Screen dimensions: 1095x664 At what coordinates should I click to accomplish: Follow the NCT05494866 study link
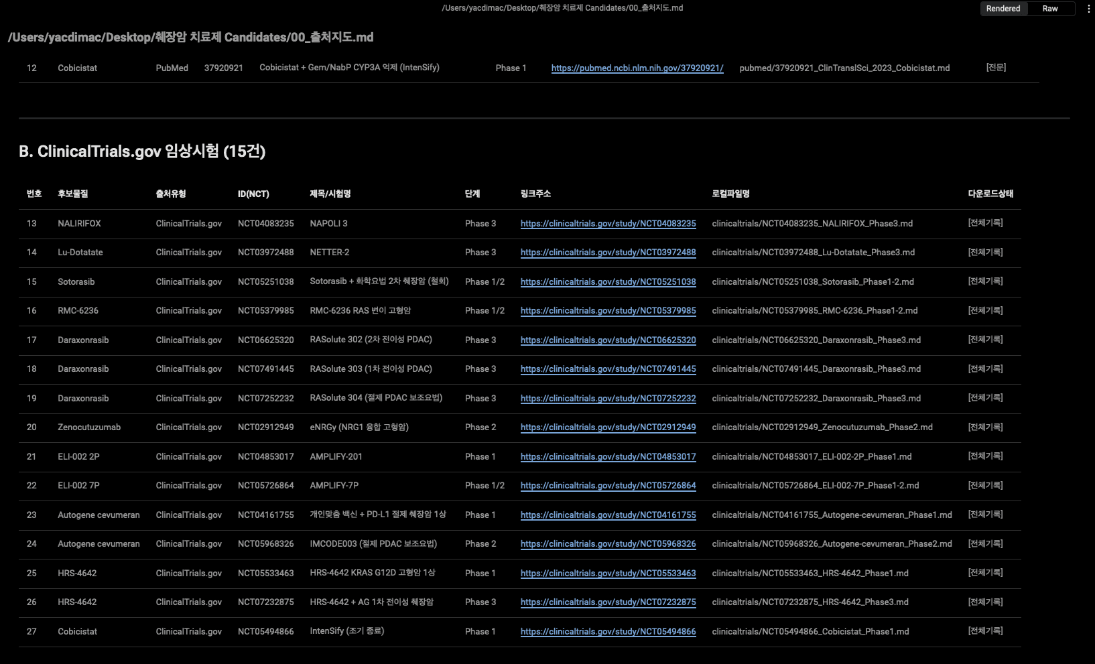coord(608,632)
